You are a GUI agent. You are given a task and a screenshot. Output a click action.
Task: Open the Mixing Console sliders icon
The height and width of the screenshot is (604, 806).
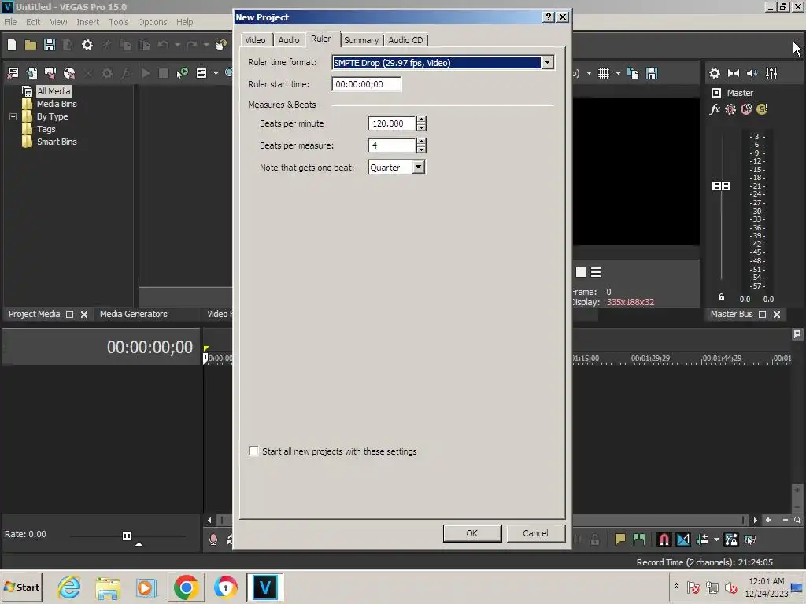tap(771, 73)
